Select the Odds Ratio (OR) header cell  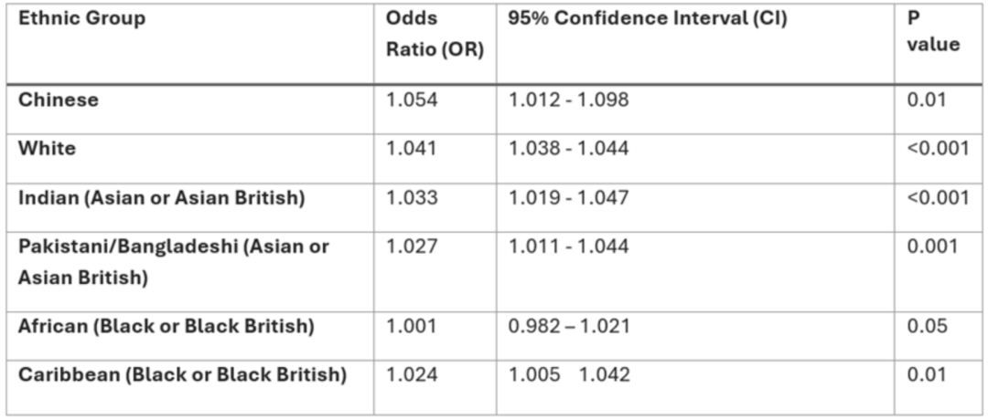click(x=435, y=44)
